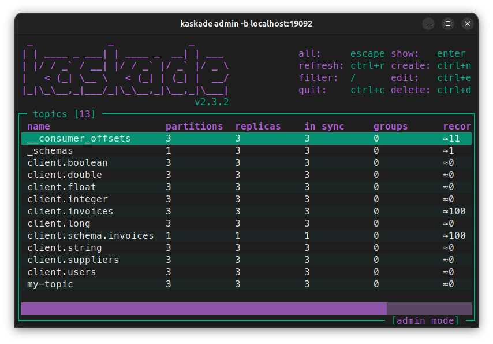
Task: Select the client.long topic
Action: (x=246, y=224)
